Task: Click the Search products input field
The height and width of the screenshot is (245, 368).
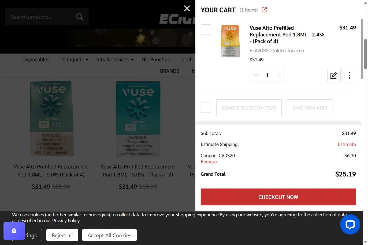Action: [x=40, y=17]
